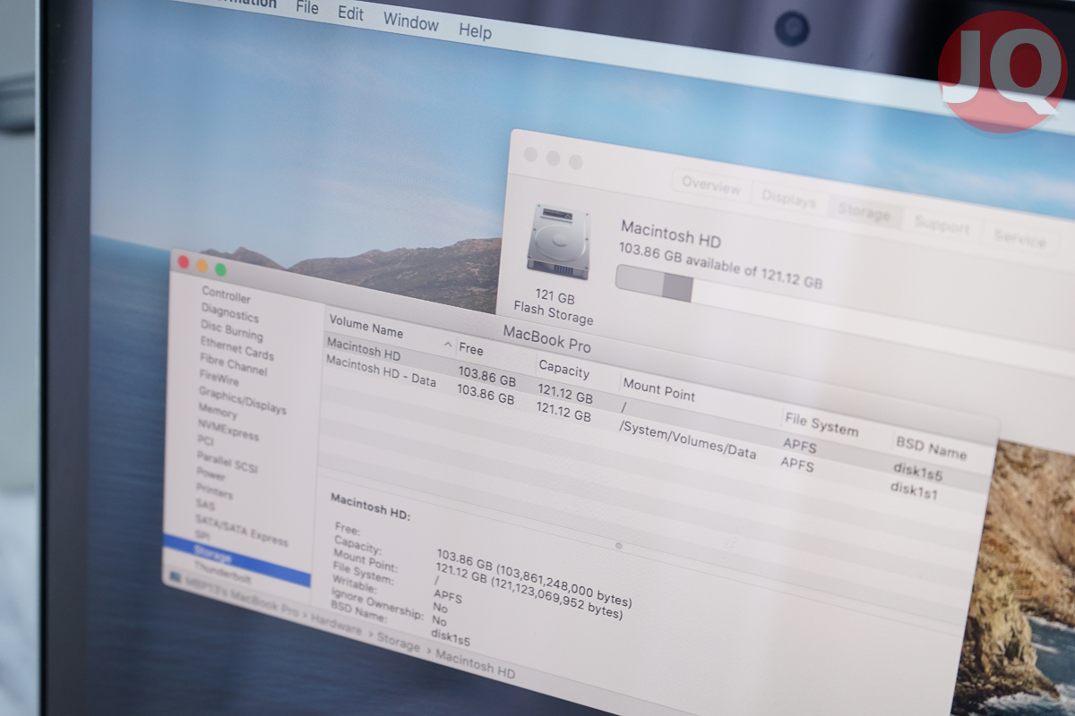
Task: Click the Macintosh HD hard disk icon
Action: [x=558, y=242]
